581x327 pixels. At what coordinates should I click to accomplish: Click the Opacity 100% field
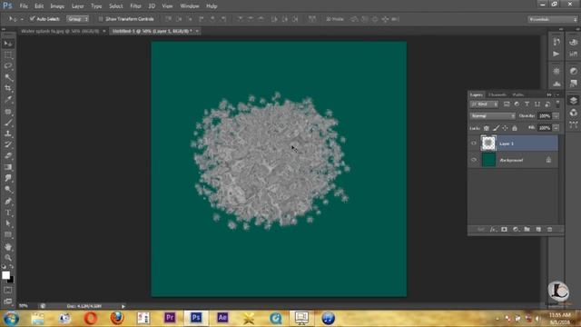point(545,116)
